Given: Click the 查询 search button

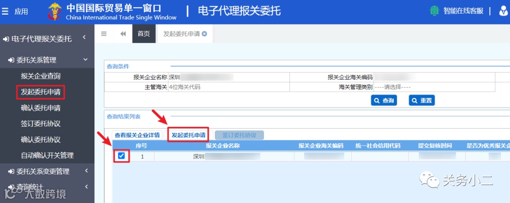Looking at the screenshot, I should pyautogui.click(x=384, y=100).
